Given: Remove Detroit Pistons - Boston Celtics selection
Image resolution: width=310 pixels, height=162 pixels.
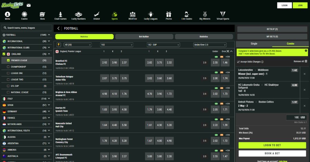Looking at the screenshot, I should click(304, 106).
